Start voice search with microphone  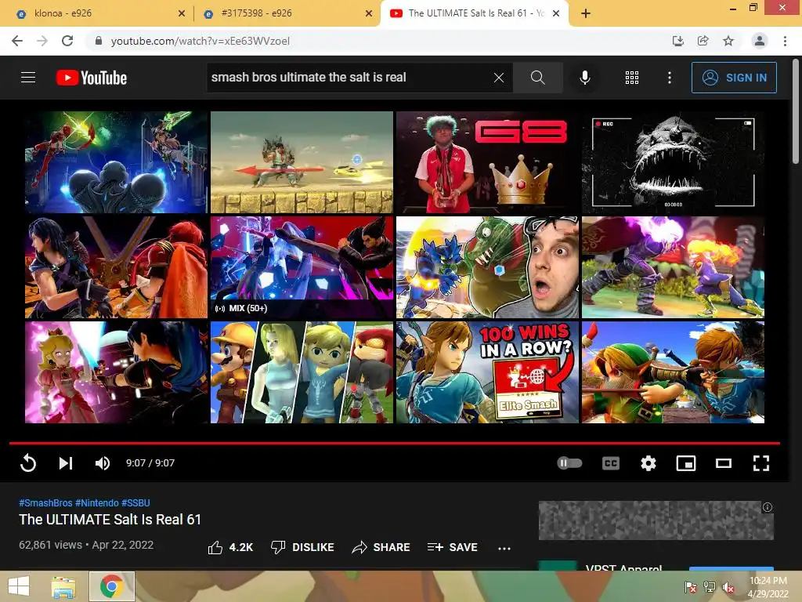[x=584, y=78]
